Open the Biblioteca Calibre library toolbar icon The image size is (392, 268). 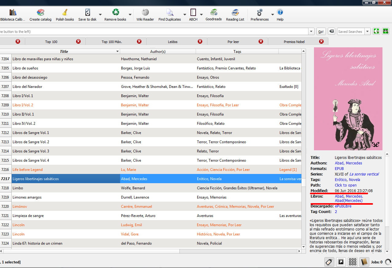(x=13, y=15)
